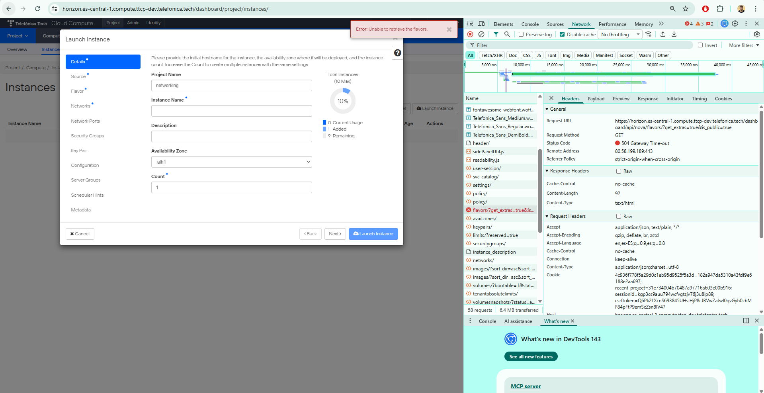Open the help icon in Launch Instance dialog
The height and width of the screenshot is (393, 764).
click(x=397, y=53)
